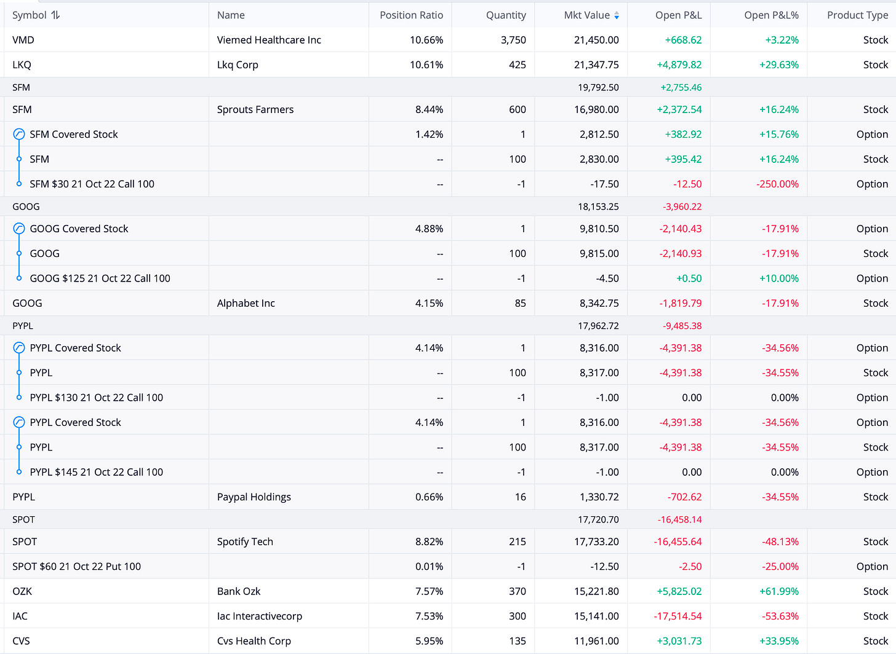Click the blue sort indicator beside Mkt Value
Image resolution: width=896 pixels, height=654 pixels.
(x=617, y=15)
